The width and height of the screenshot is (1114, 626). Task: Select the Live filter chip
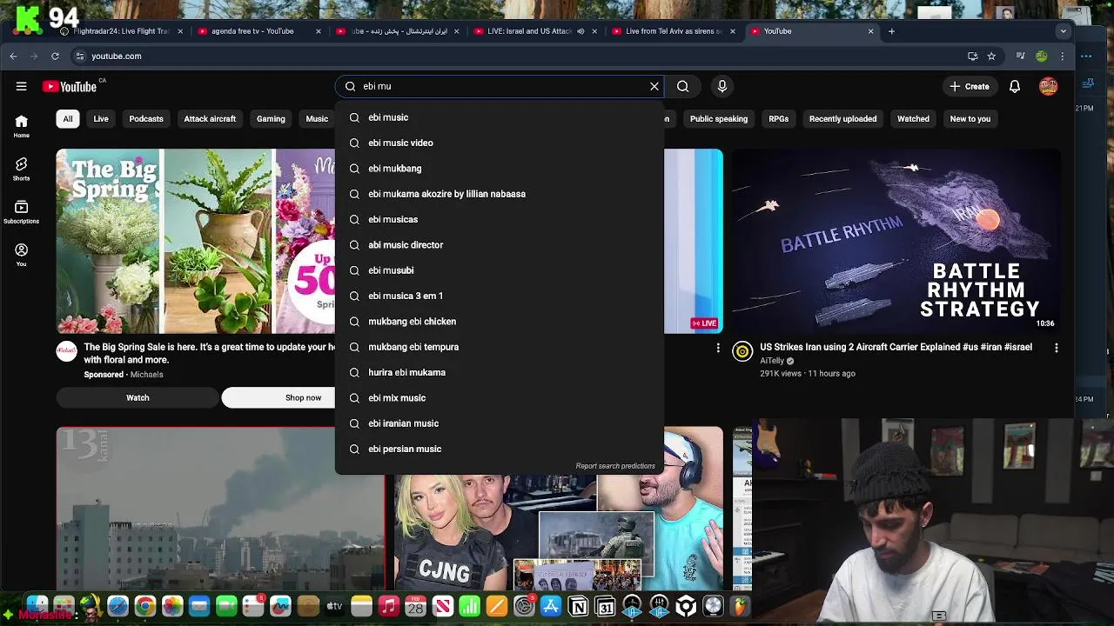(101, 118)
